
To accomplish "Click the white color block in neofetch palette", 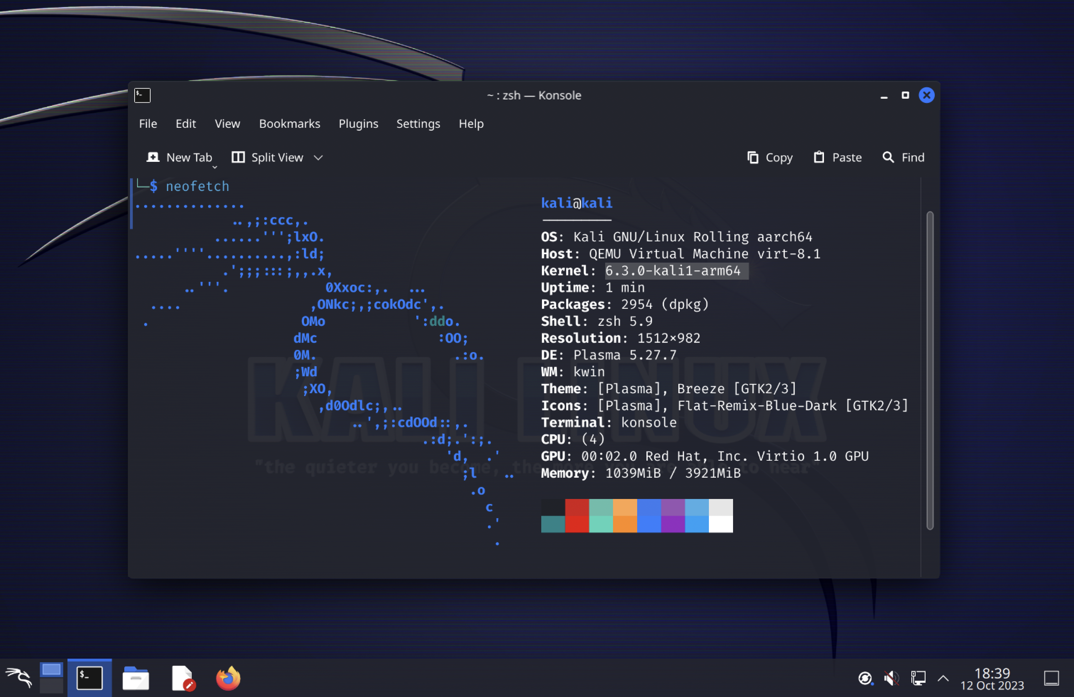I will point(721,516).
